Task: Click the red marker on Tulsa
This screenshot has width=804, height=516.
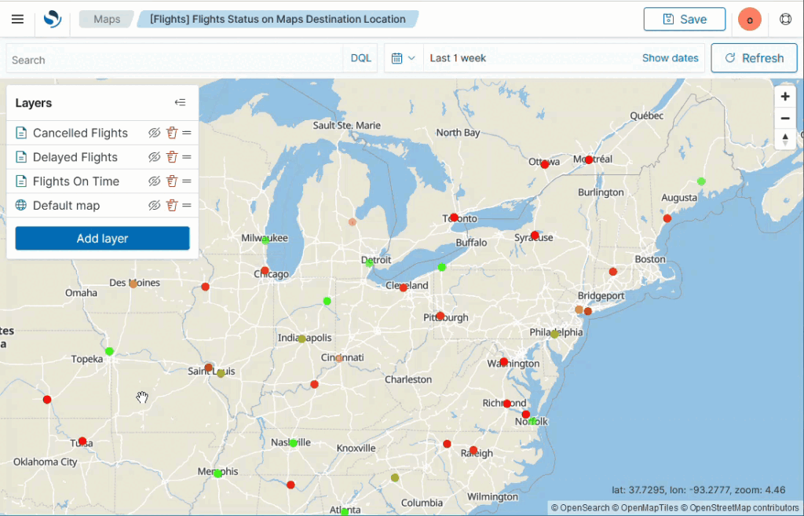Action: pos(82,441)
